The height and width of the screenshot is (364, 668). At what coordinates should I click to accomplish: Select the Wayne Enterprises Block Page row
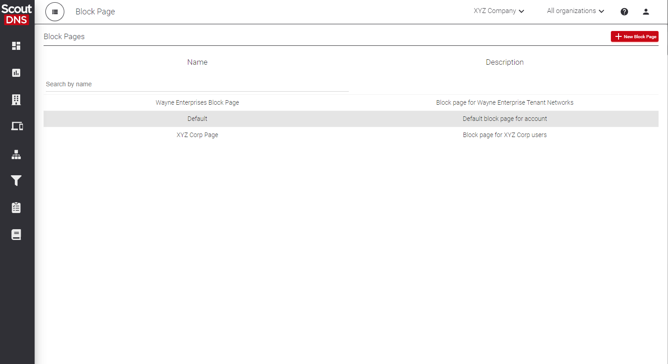click(x=197, y=102)
